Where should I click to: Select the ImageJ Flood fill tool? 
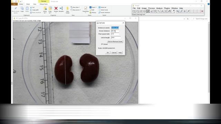[185, 11]
